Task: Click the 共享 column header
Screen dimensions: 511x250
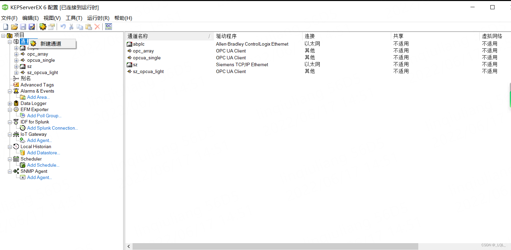Action: (435, 36)
